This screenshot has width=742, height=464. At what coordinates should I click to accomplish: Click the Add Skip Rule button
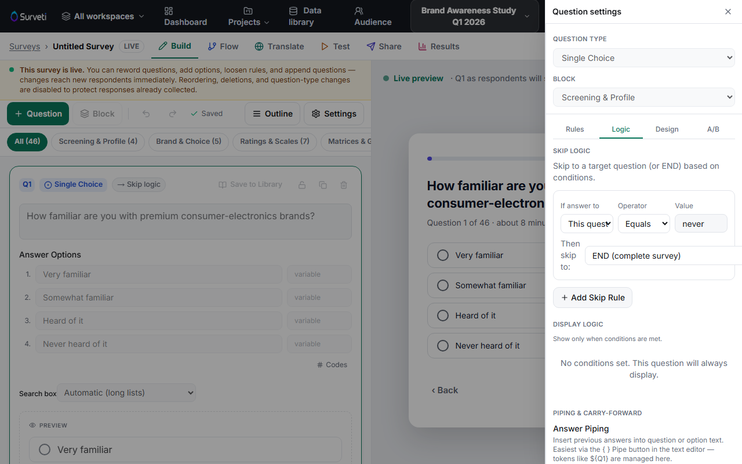pos(592,298)
